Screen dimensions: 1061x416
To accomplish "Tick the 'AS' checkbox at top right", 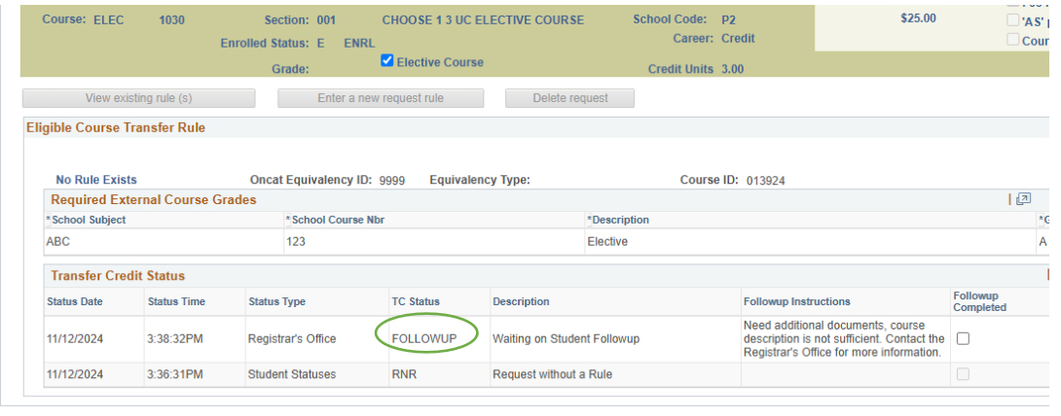I will tap(1013, 20).
